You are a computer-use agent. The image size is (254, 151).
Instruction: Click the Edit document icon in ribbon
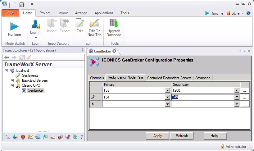click(x=80, y=24)
